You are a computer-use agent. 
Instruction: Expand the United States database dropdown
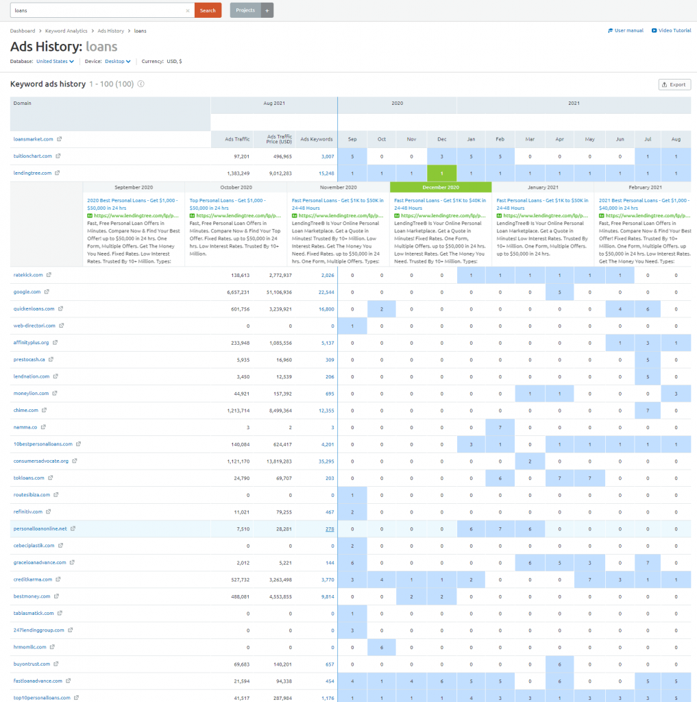[55, 61]
